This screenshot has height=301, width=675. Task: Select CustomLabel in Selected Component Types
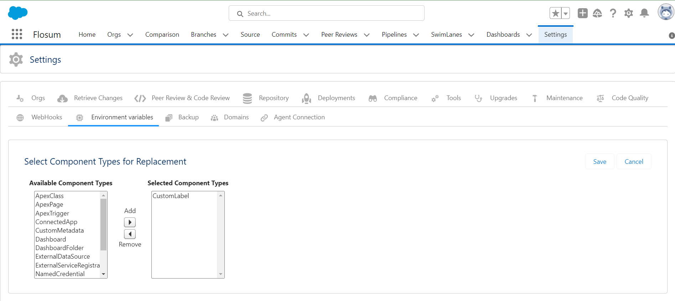[x=185, y=196]
